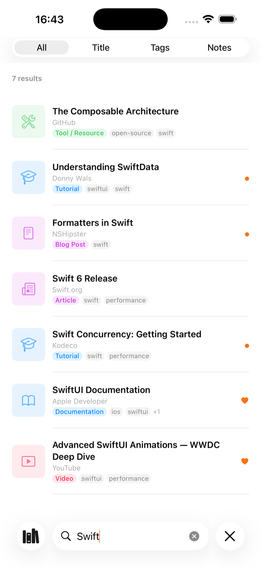Dismiss search with the X button
This screenshot has height=567, width=261.
coord(230,536)
